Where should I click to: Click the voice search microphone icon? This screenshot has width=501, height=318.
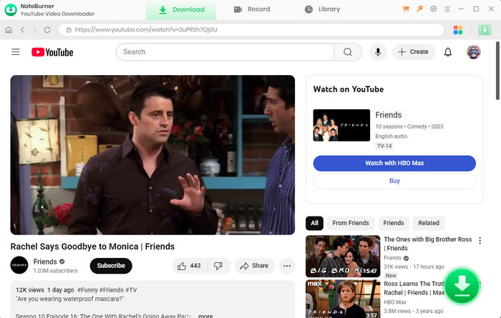[x=377, y=52]
